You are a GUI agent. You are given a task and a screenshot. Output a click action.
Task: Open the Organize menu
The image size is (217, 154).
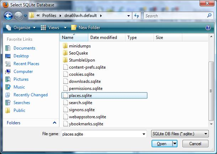pos(21,28)
